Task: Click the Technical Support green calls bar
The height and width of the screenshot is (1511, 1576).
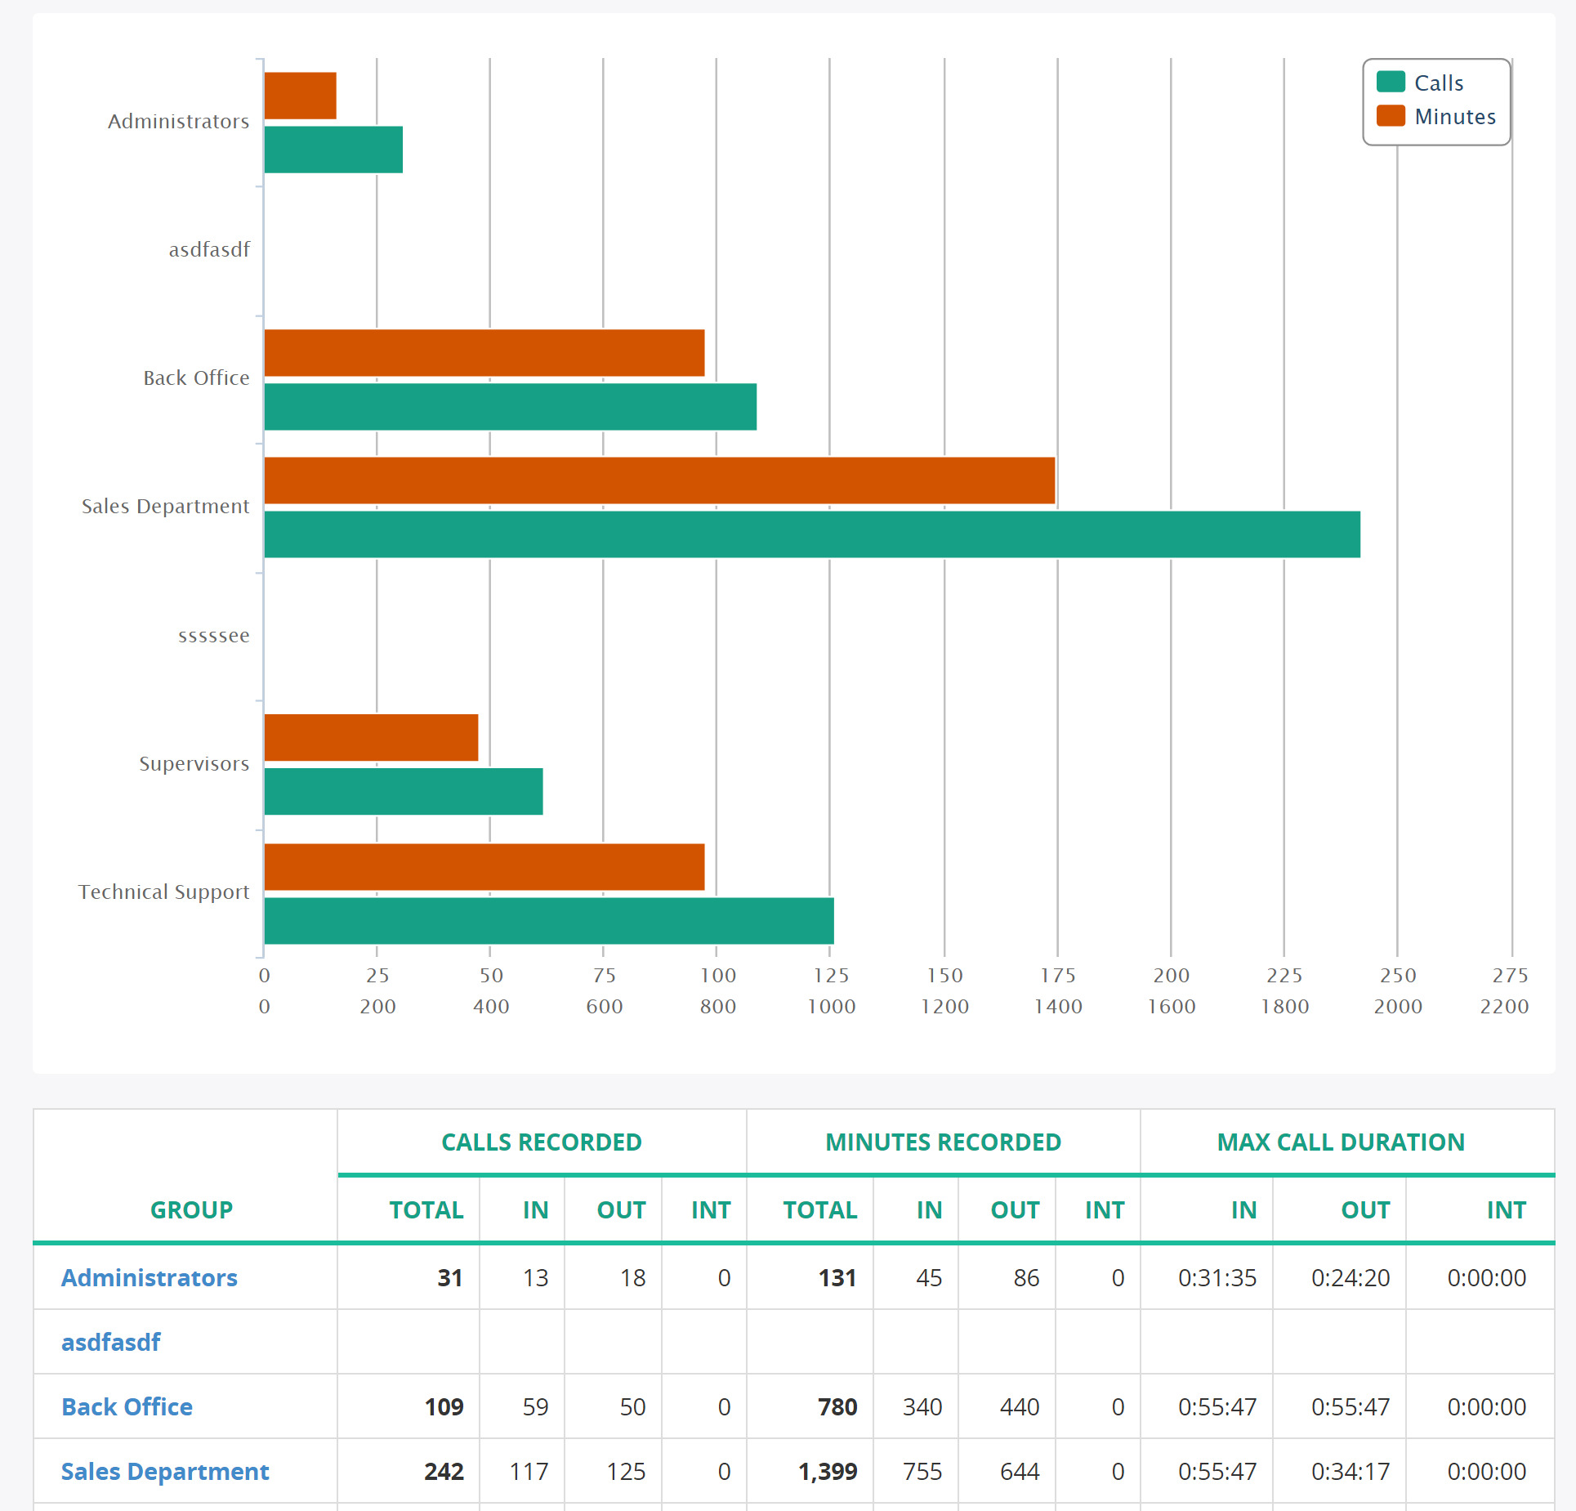Action: 549,921
